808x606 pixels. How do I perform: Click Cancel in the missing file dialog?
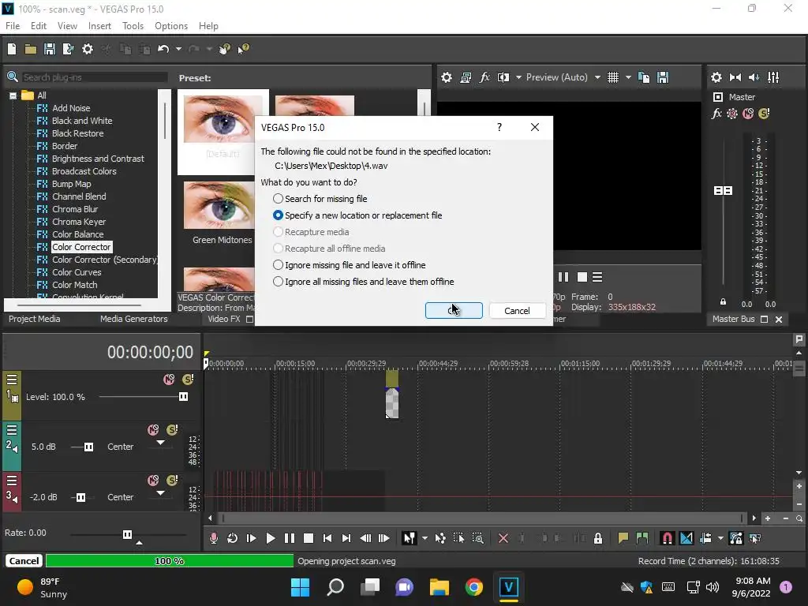tap(517, 311)
